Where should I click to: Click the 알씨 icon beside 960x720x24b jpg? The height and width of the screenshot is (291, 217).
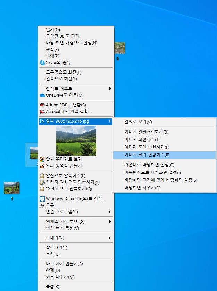coord(42,121)
